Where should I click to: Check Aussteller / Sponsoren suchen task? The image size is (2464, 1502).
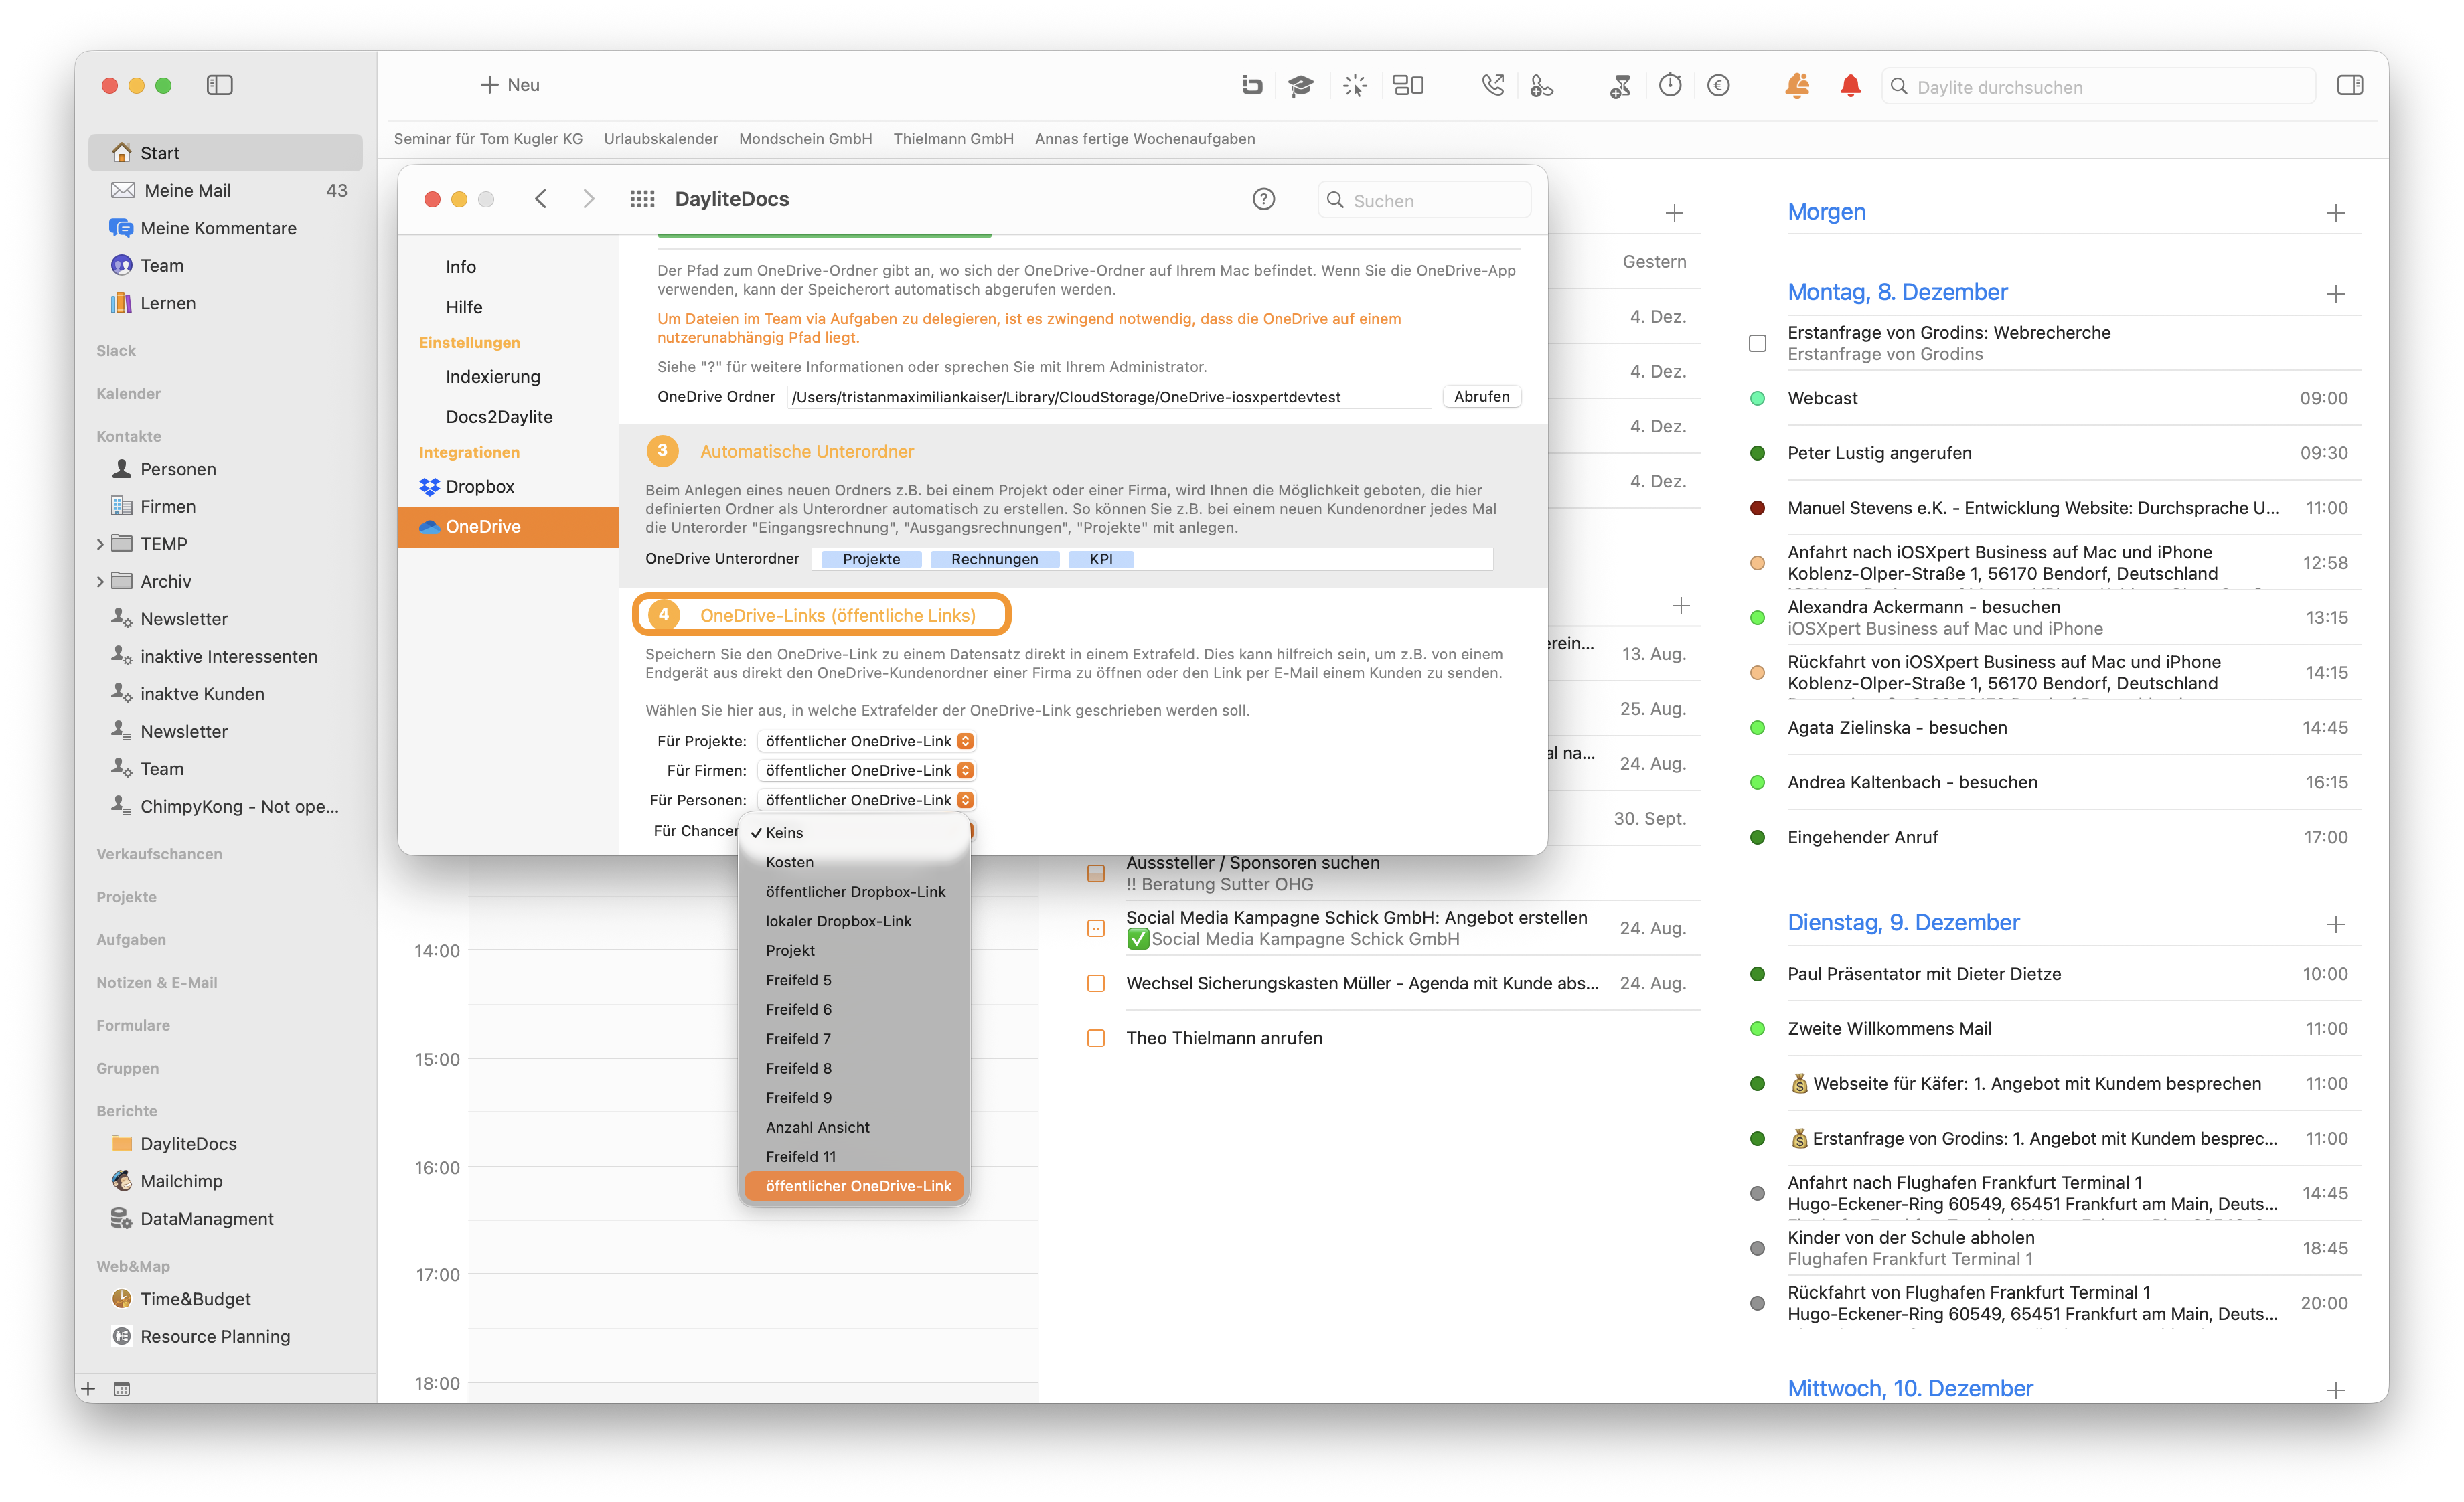point(1096,873)
